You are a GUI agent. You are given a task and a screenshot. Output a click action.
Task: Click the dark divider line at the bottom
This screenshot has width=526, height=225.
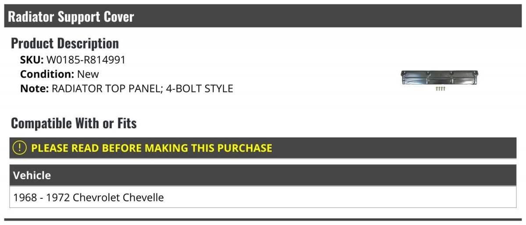click(263, 219)
